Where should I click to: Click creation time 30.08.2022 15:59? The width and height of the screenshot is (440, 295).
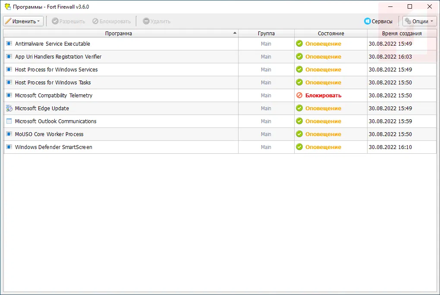(x=390, y=121)
